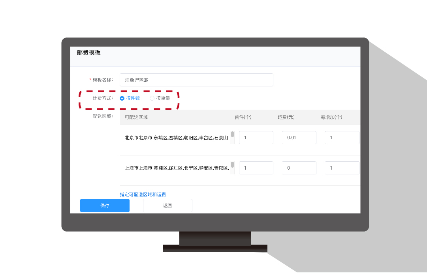Click the 保存 button
Image resolution: width=427 pixels, height=273 pixels.
[105, 206]
